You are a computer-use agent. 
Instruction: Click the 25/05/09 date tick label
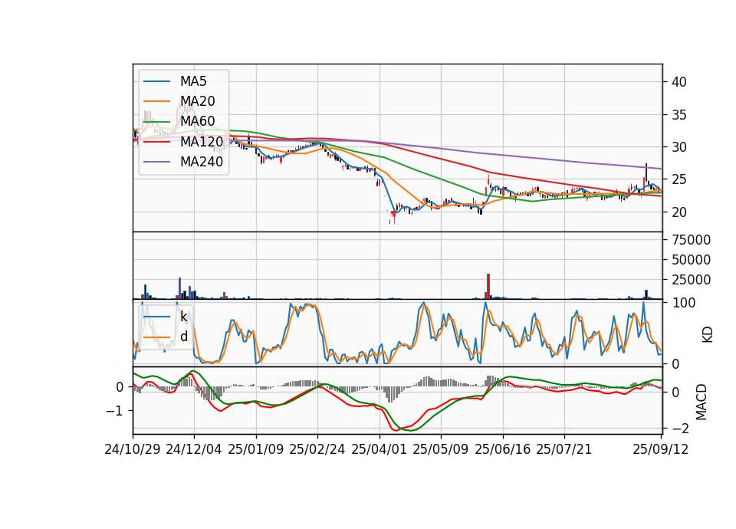tap(441, 449)
